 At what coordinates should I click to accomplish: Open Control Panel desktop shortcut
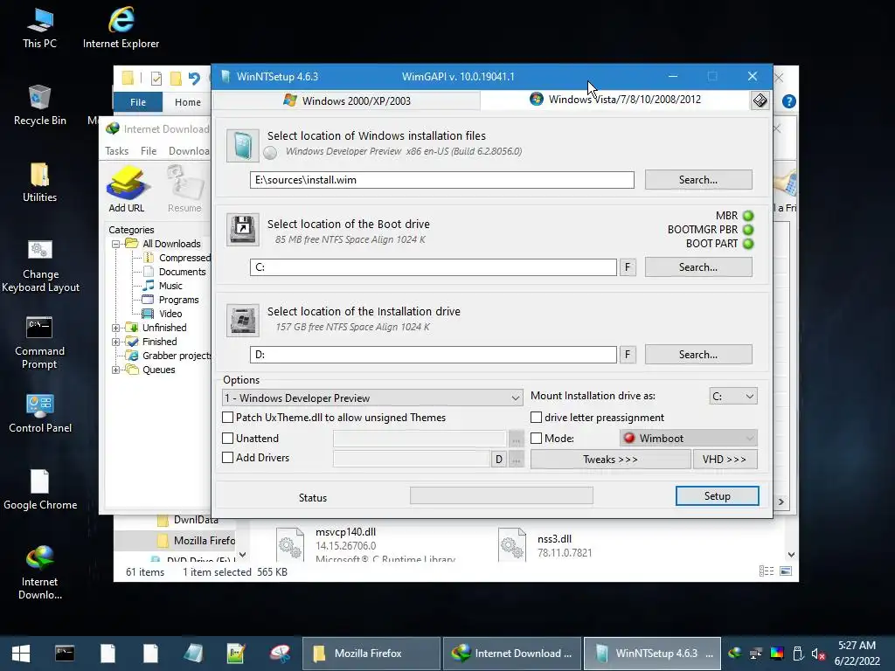click(40, 413)
